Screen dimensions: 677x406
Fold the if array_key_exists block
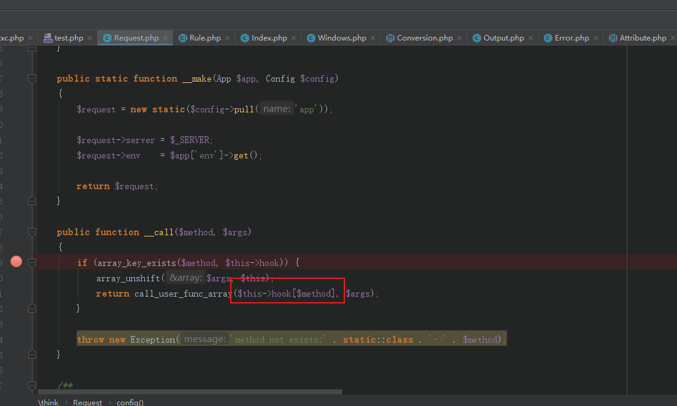click(x=32, y=262)
